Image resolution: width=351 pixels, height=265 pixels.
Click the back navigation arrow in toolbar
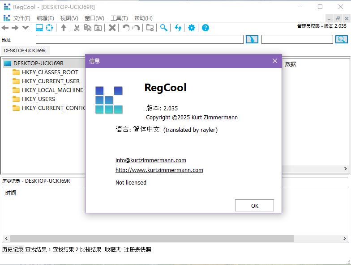coord(5,28)
